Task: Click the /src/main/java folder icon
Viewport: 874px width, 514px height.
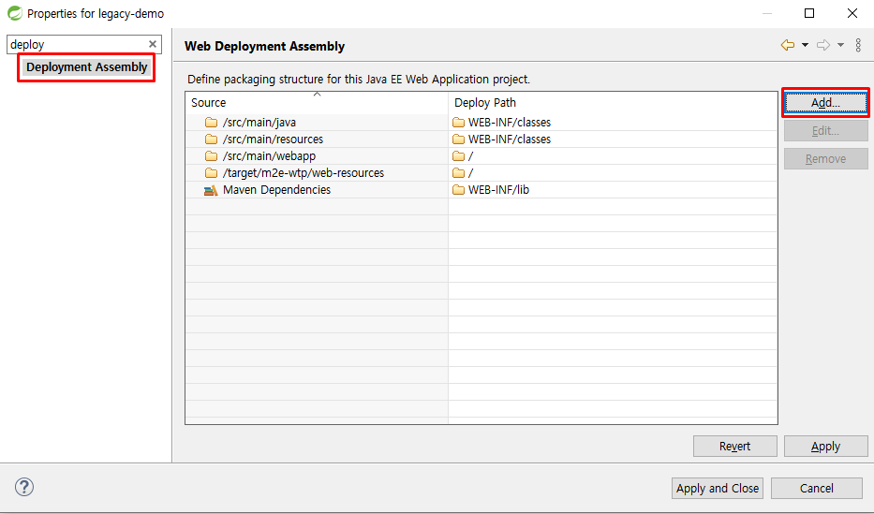Action: click(211, 123)
